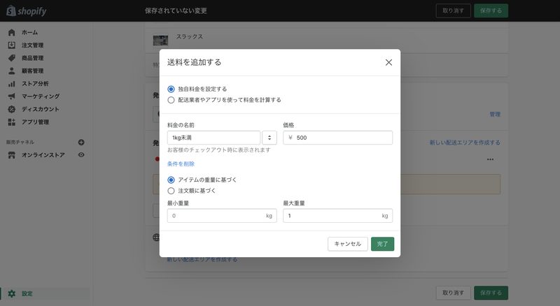Click the スラックス product name text
The width and height of the screenshot is (560, 306).
(x=189, y=36)
